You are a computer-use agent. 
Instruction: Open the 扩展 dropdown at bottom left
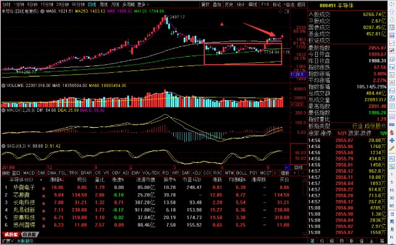click(8, 241)
